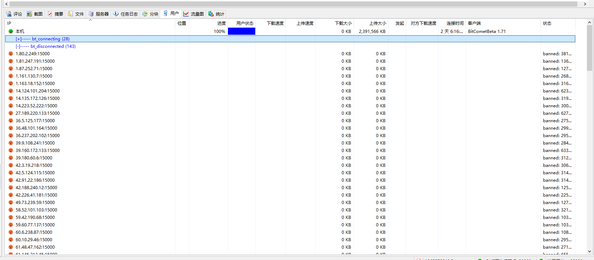
Task: Click the 文件 (Files) tab icon
Action: 70,14
